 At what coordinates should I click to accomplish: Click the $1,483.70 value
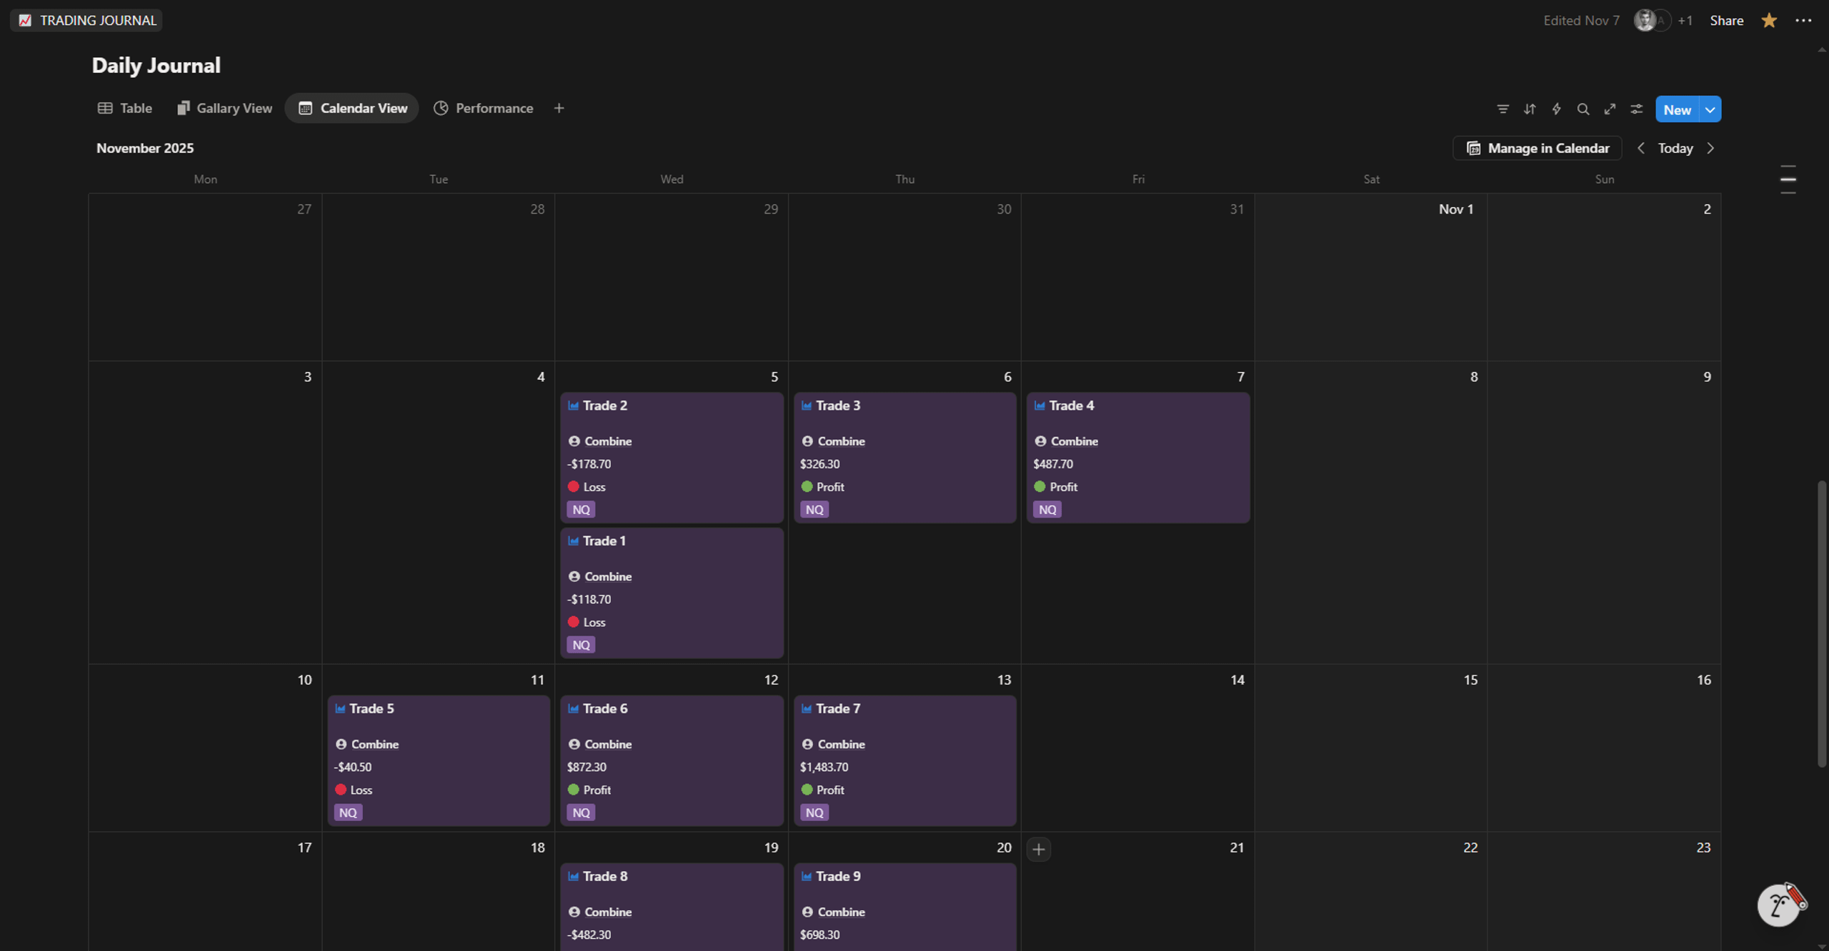[824, 767]
